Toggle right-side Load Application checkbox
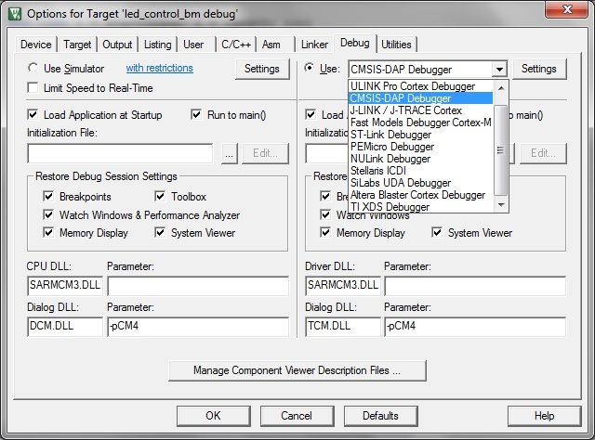The width and height of the screenshot is (595, 440). (311, 114)
